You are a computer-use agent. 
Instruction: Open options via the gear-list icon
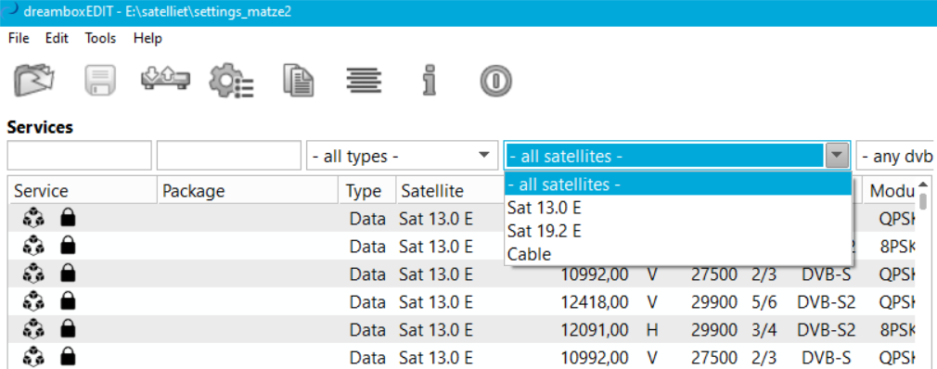click(231, 81)
